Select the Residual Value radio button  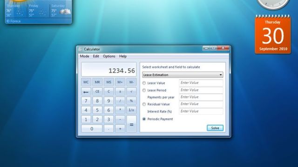(x=144, y=104)
